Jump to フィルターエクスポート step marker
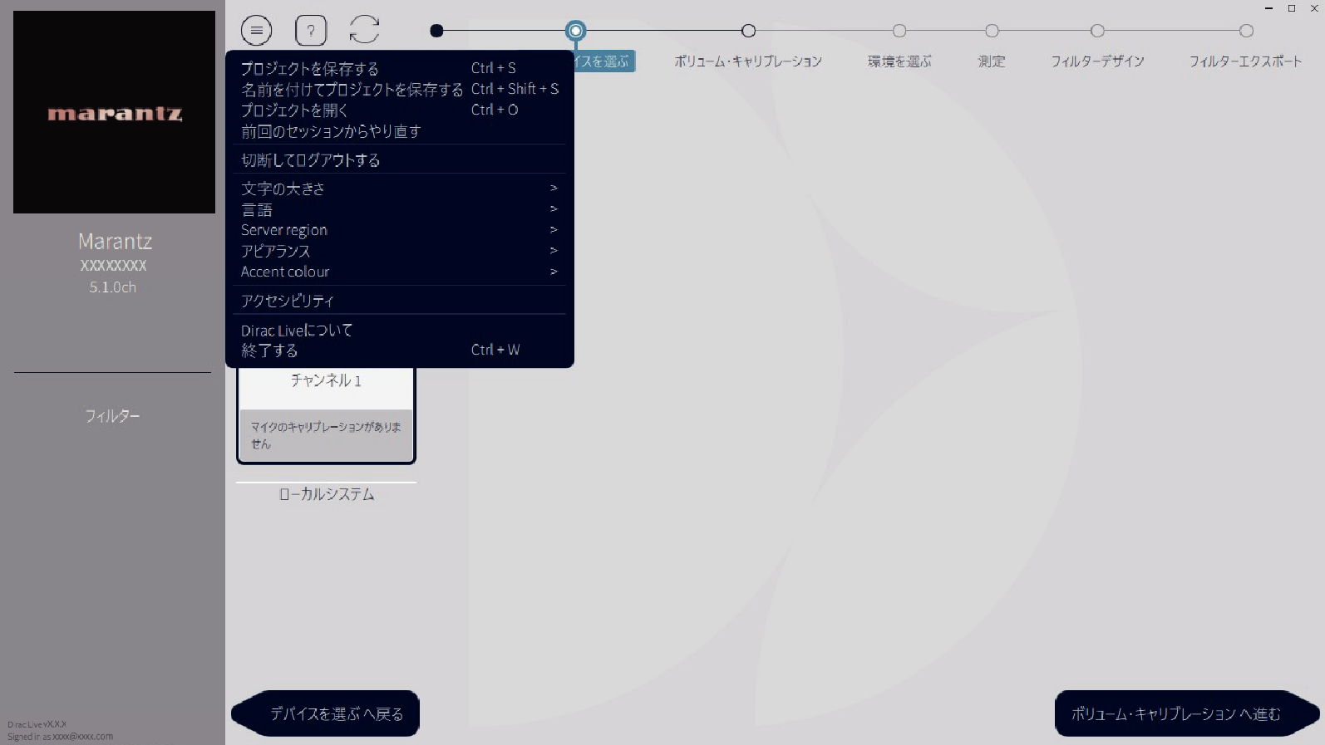Image resolution: width=1325 pixels, height=745 pixels. click(x=1245, y=31)
